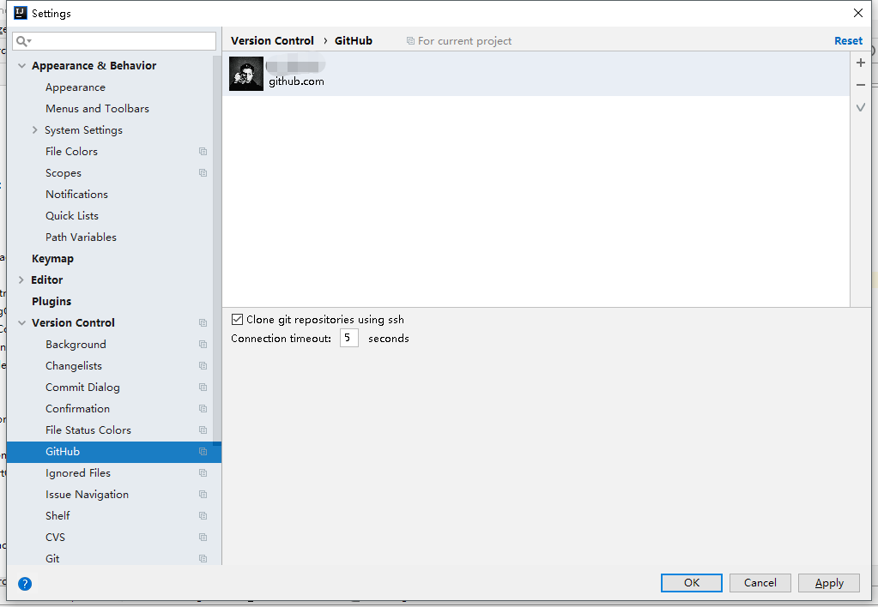The width and height of the screenshot is (878, 607).
Task: Click the Scopes tree item
Action: [x=64, y=173]
